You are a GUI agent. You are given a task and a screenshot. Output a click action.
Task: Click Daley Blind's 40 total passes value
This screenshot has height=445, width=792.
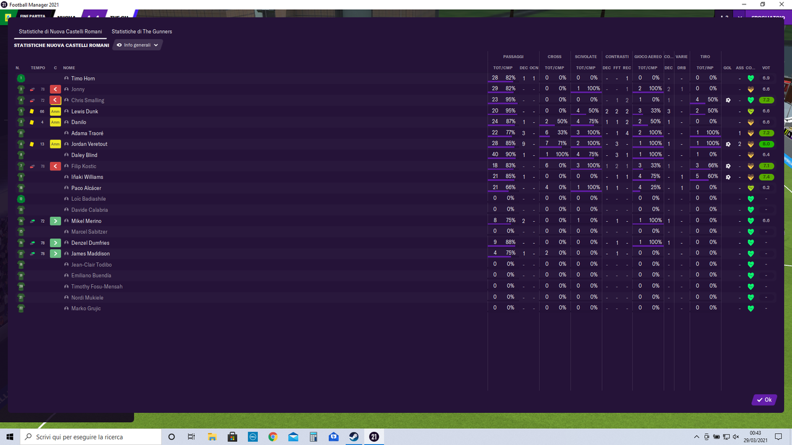coord(495,155)
